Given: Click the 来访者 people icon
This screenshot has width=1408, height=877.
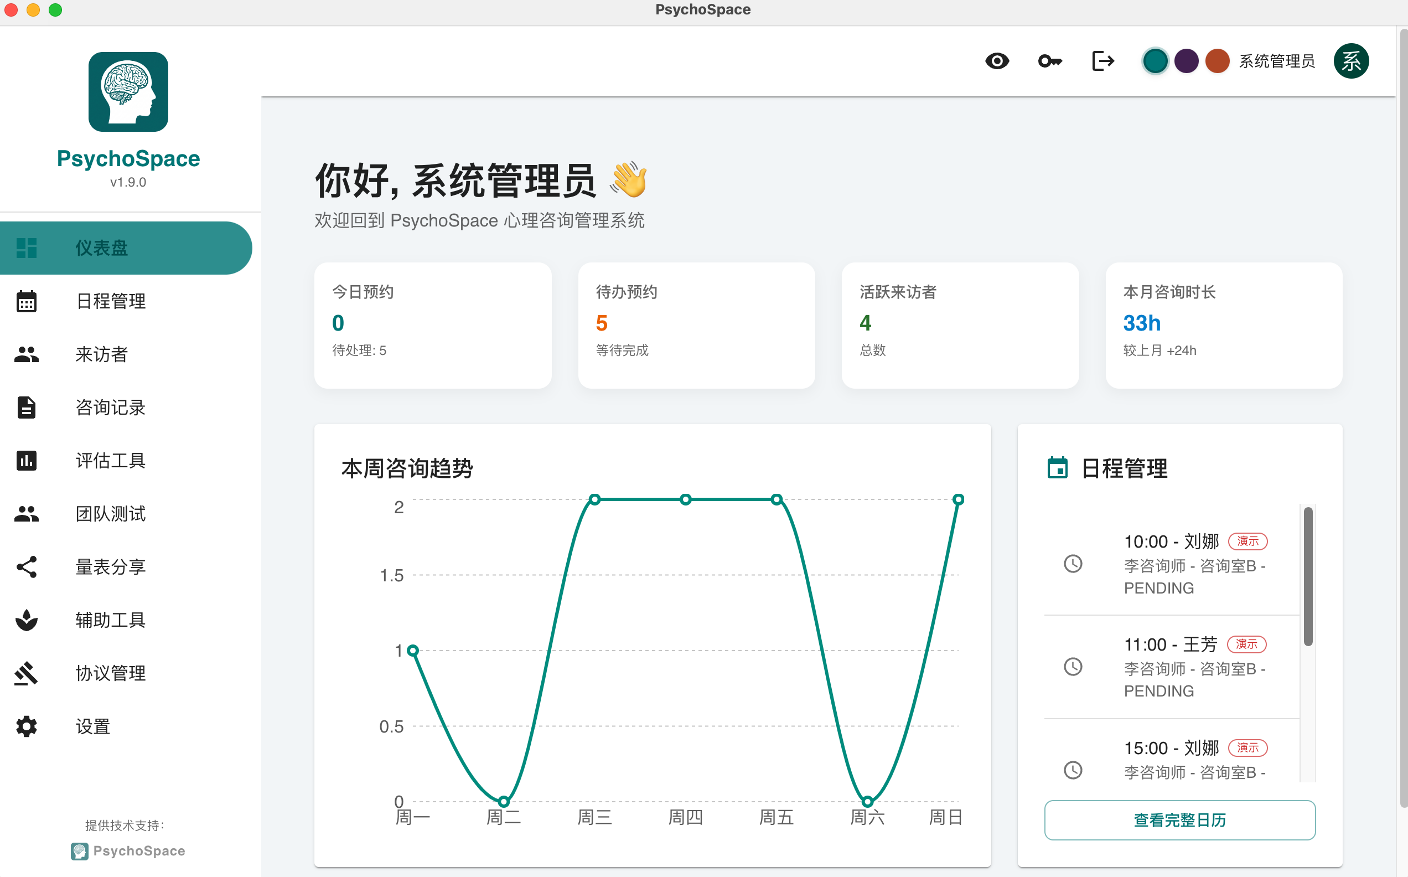Looking at the screenshot, I should point(27,354).
